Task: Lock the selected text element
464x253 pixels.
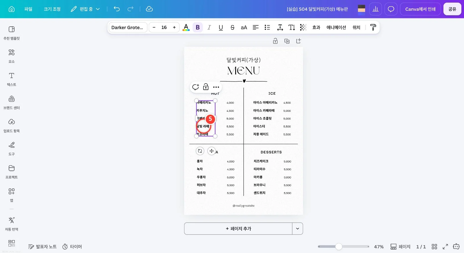Action: 206,87
